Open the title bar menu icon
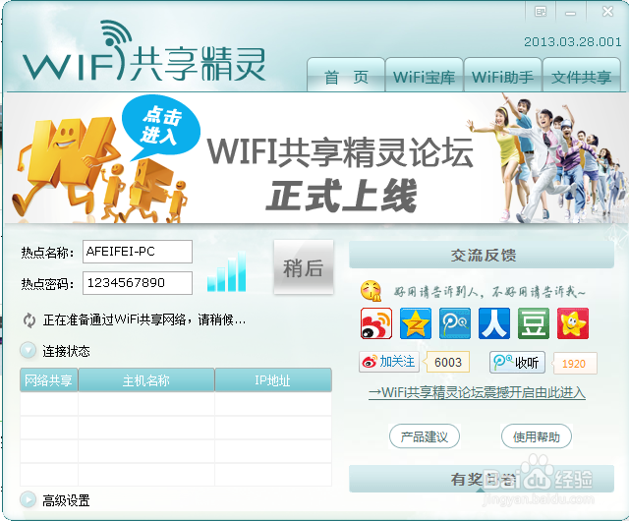The width and height of the screenshot is (629, 521). tap(541, 12)
